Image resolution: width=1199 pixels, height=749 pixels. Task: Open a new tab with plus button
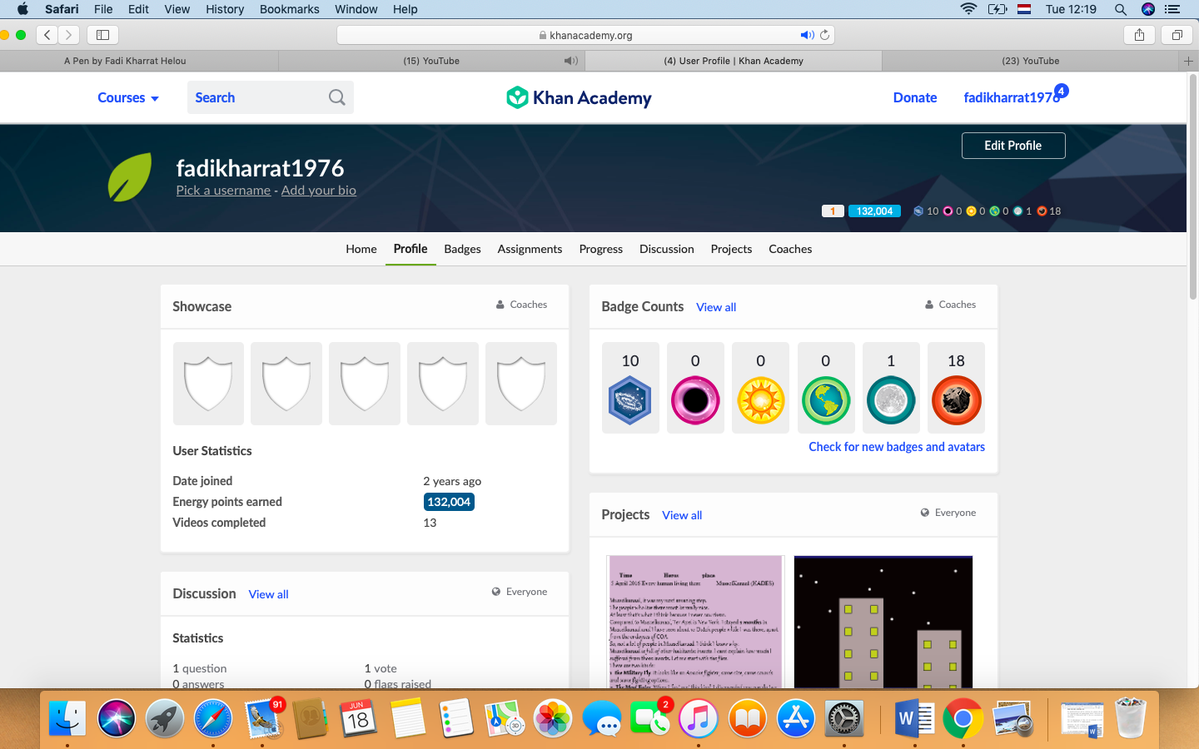tap(1188, 61)
